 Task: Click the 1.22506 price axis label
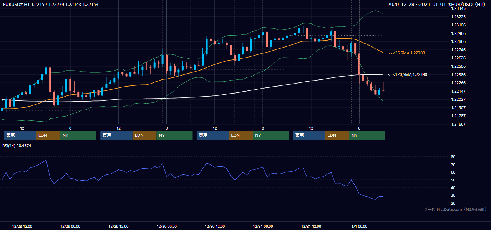pos(458,66)
